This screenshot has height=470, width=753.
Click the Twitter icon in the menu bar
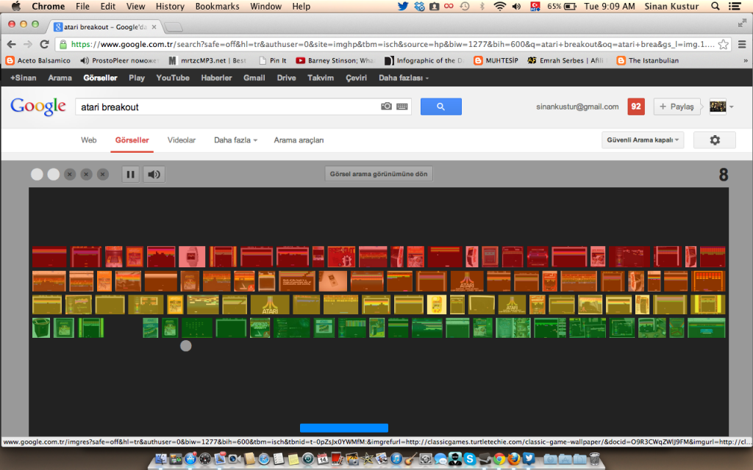(x=403, y=6)
